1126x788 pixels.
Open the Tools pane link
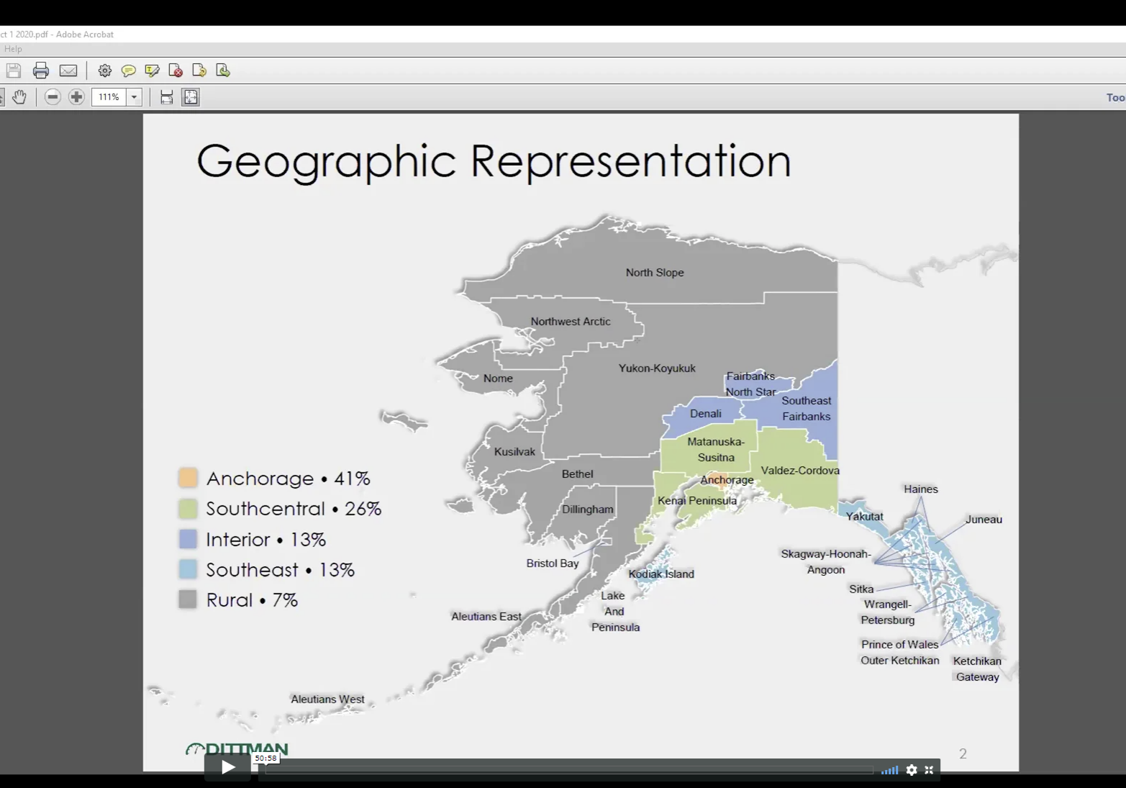1115,97
